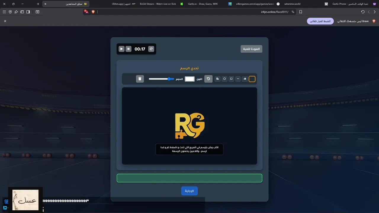Focus the green word input field
The width and height of the screenshot is (379, 213).
coord(189,178)
